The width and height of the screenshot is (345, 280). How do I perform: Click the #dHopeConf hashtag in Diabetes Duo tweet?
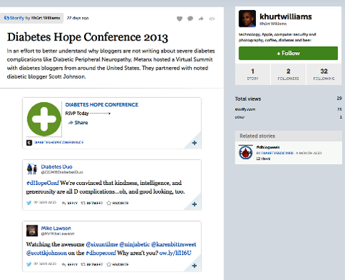pyautogui.click(x=42, y=183)
